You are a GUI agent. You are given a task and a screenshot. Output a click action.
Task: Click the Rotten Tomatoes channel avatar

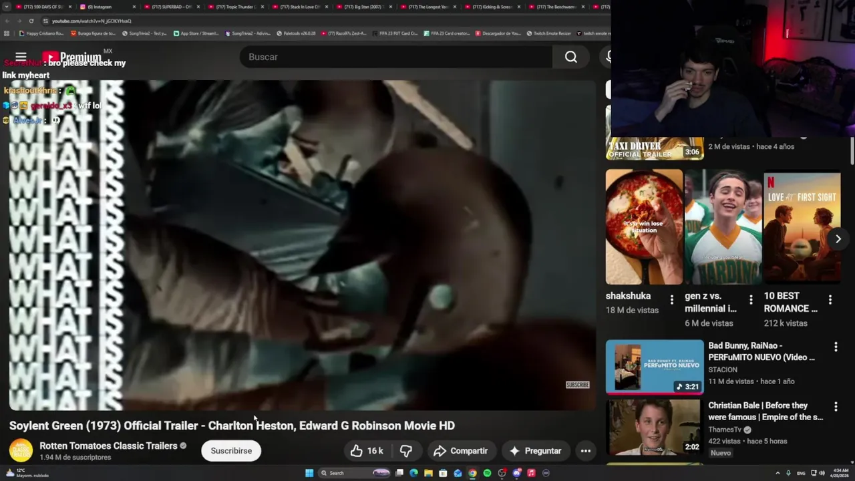21,451
